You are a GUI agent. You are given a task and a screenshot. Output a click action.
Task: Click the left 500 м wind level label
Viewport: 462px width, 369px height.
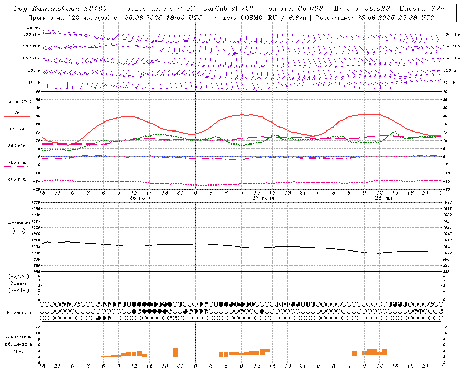(x=34, y=70)
